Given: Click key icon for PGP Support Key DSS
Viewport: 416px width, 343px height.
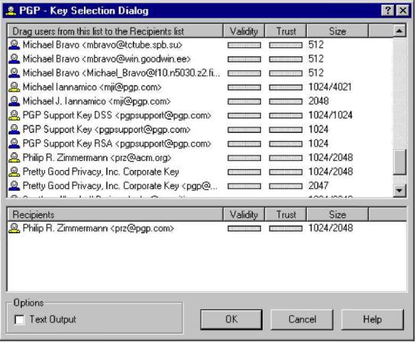Looking at the screenshot, I should (14, 115).
